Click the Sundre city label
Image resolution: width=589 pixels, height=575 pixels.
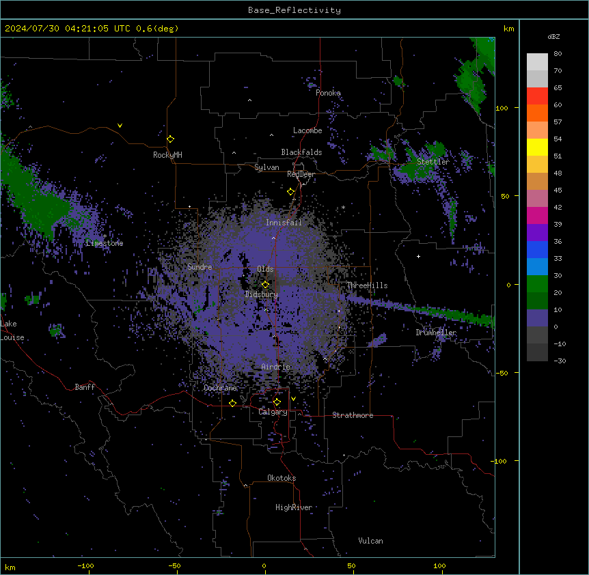tap(200, 267)
